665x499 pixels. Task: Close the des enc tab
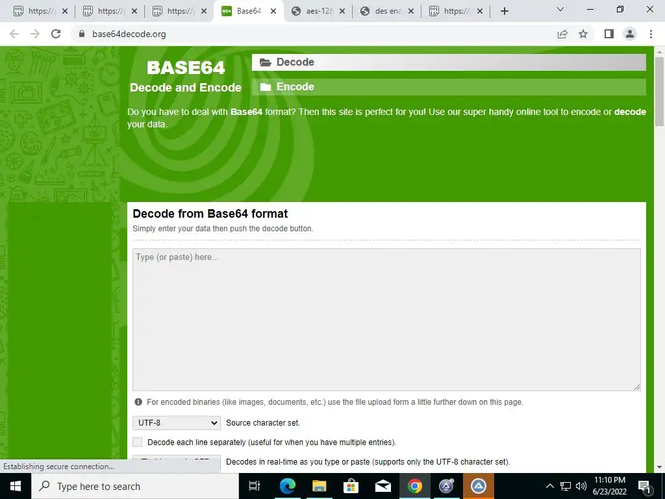(x=411, y=11)
